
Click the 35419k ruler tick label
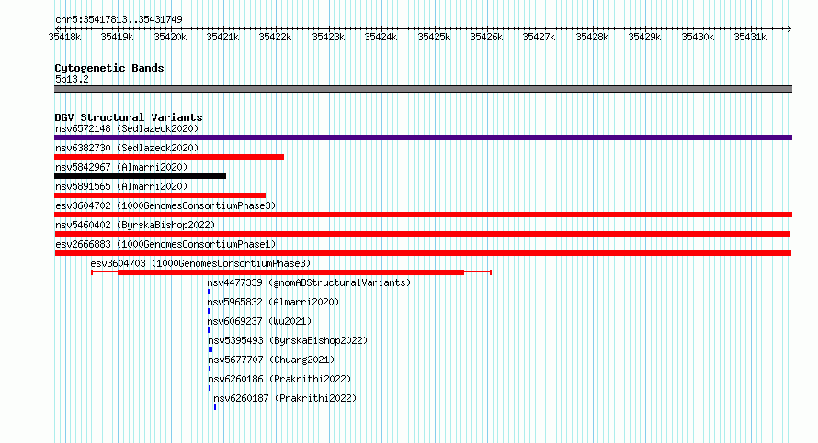[117, 37]
